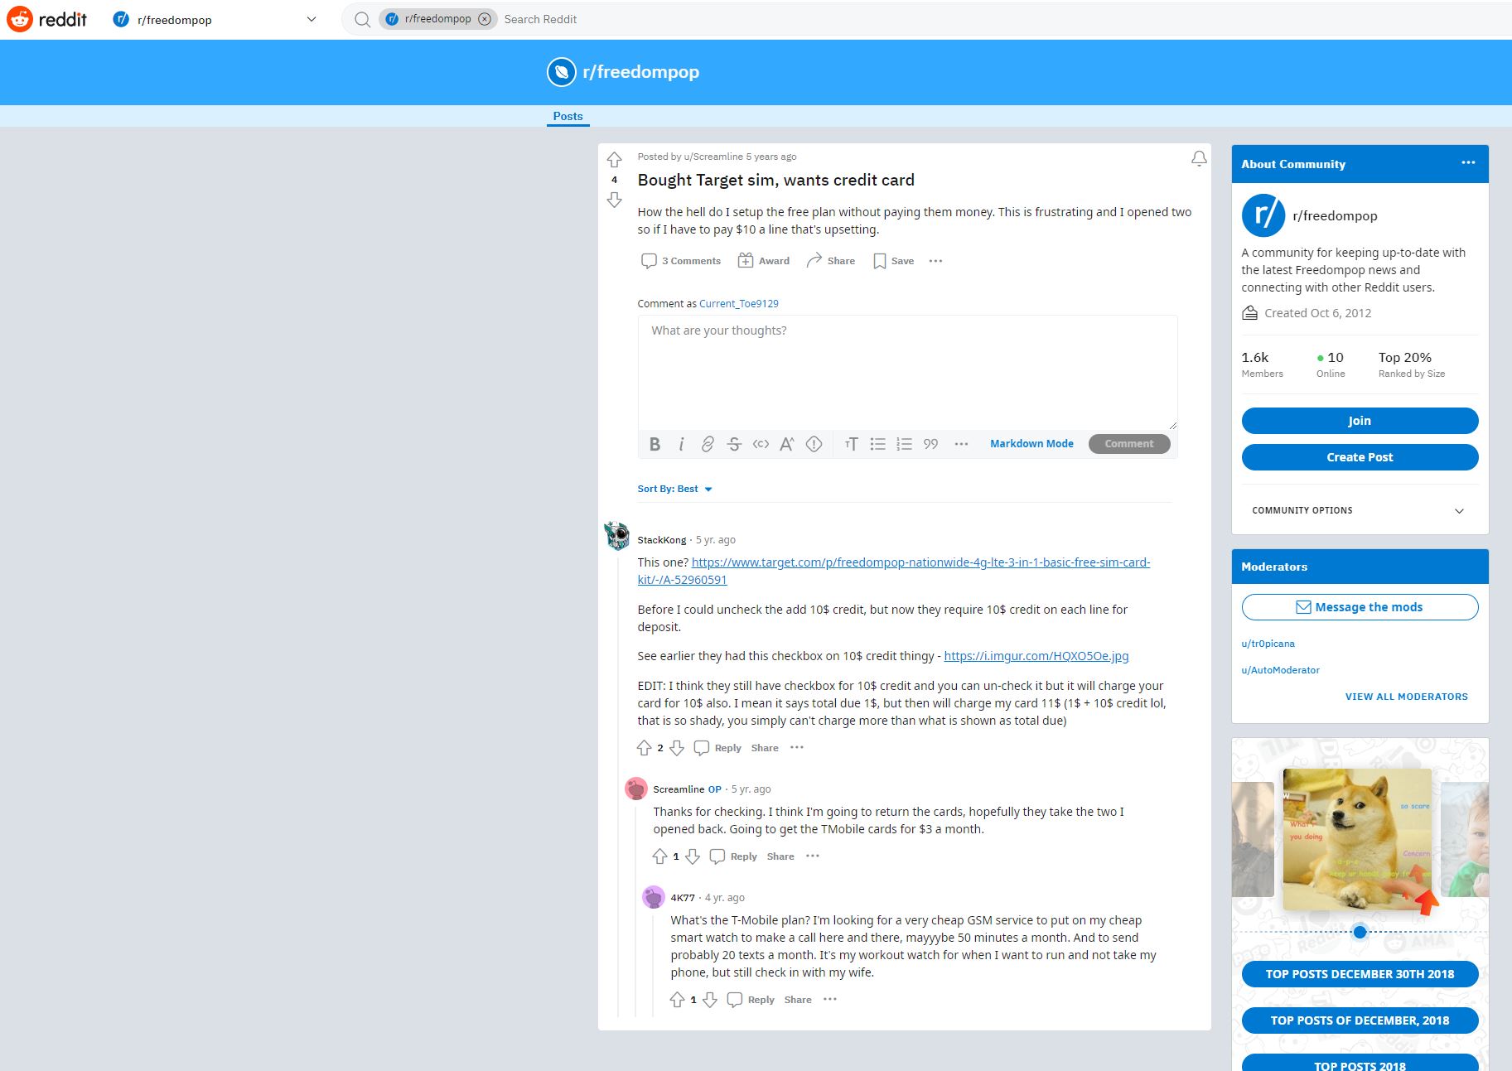1512x1071 pixels.
Task: Upvote 4K77's comment
Action: pyautogui.click(x=678, y=1000)
